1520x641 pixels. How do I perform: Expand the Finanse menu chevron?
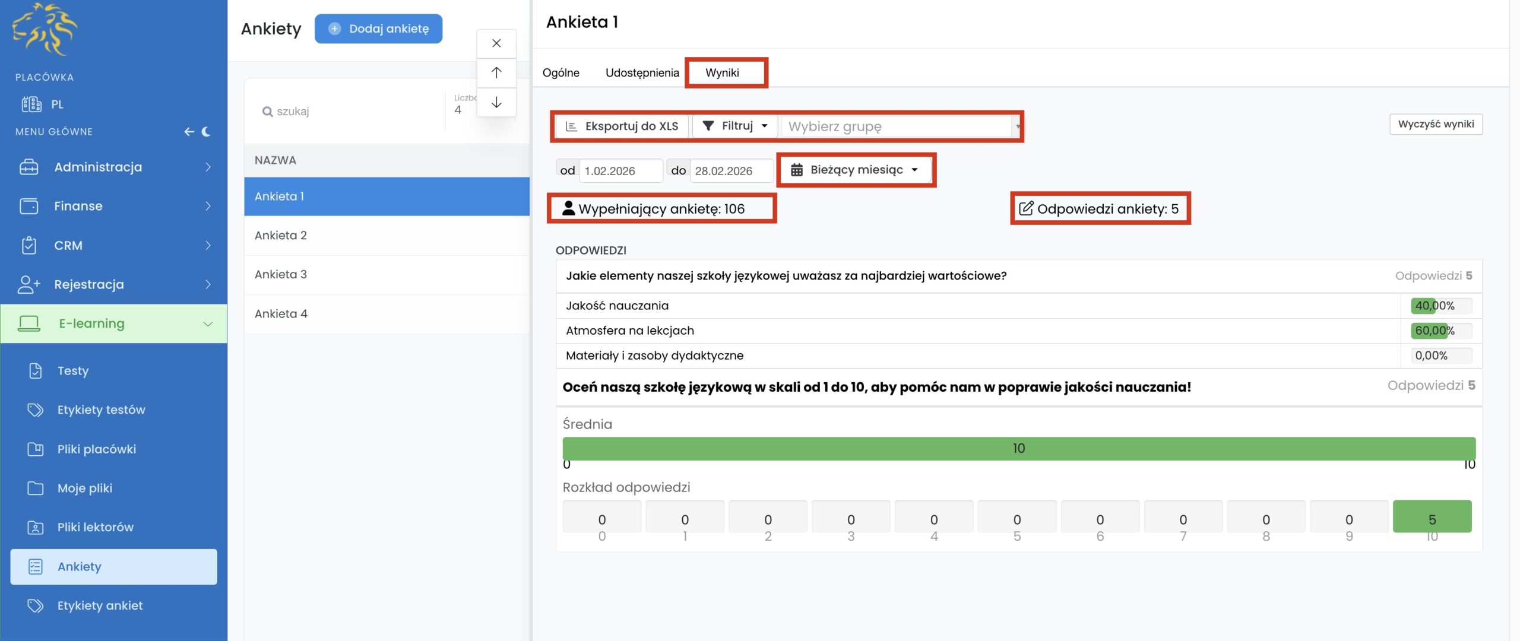[208, 206]
